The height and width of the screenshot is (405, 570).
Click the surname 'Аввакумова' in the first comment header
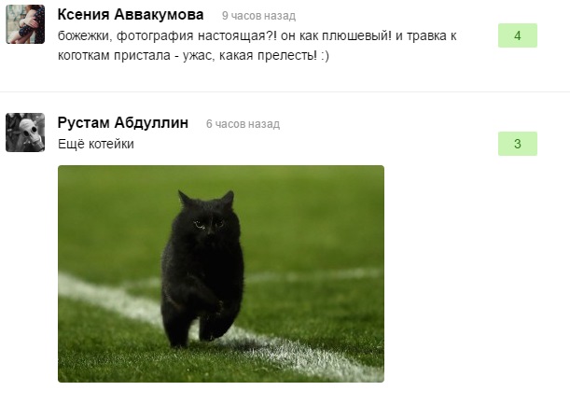click(159, 15)
